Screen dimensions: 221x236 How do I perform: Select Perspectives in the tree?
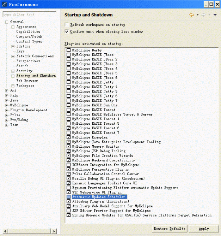click(28, 61)
